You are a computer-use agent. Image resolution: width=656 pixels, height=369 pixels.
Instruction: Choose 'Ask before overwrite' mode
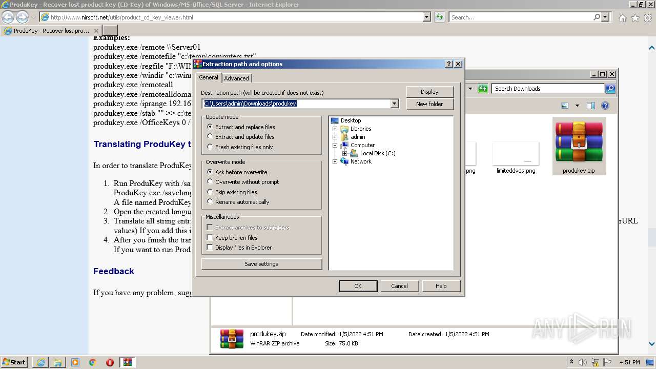click(x=237, y=172)
